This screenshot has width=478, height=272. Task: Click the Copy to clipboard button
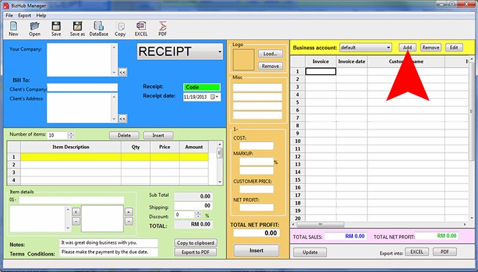pos(195,243)
